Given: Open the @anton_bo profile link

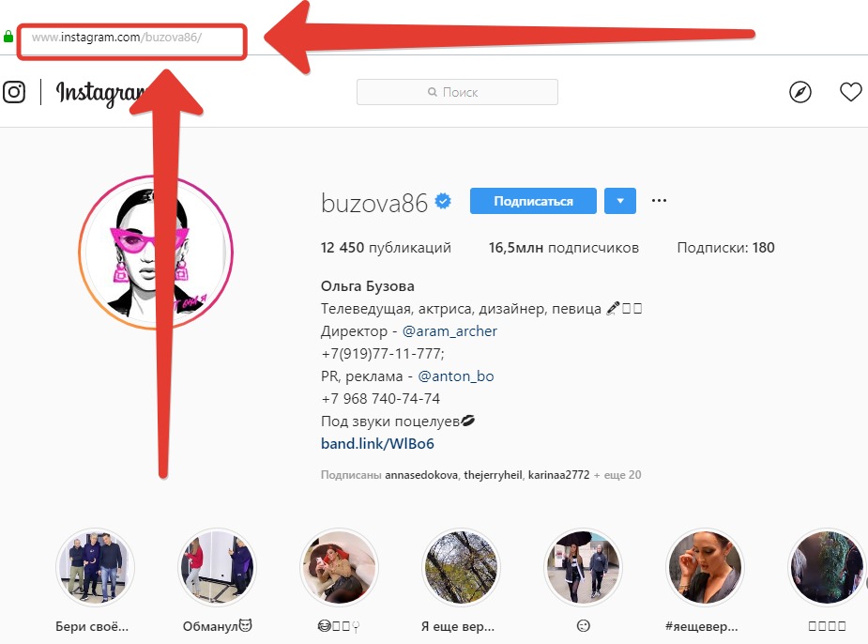Looking at the screenshot, I should 456,376.
